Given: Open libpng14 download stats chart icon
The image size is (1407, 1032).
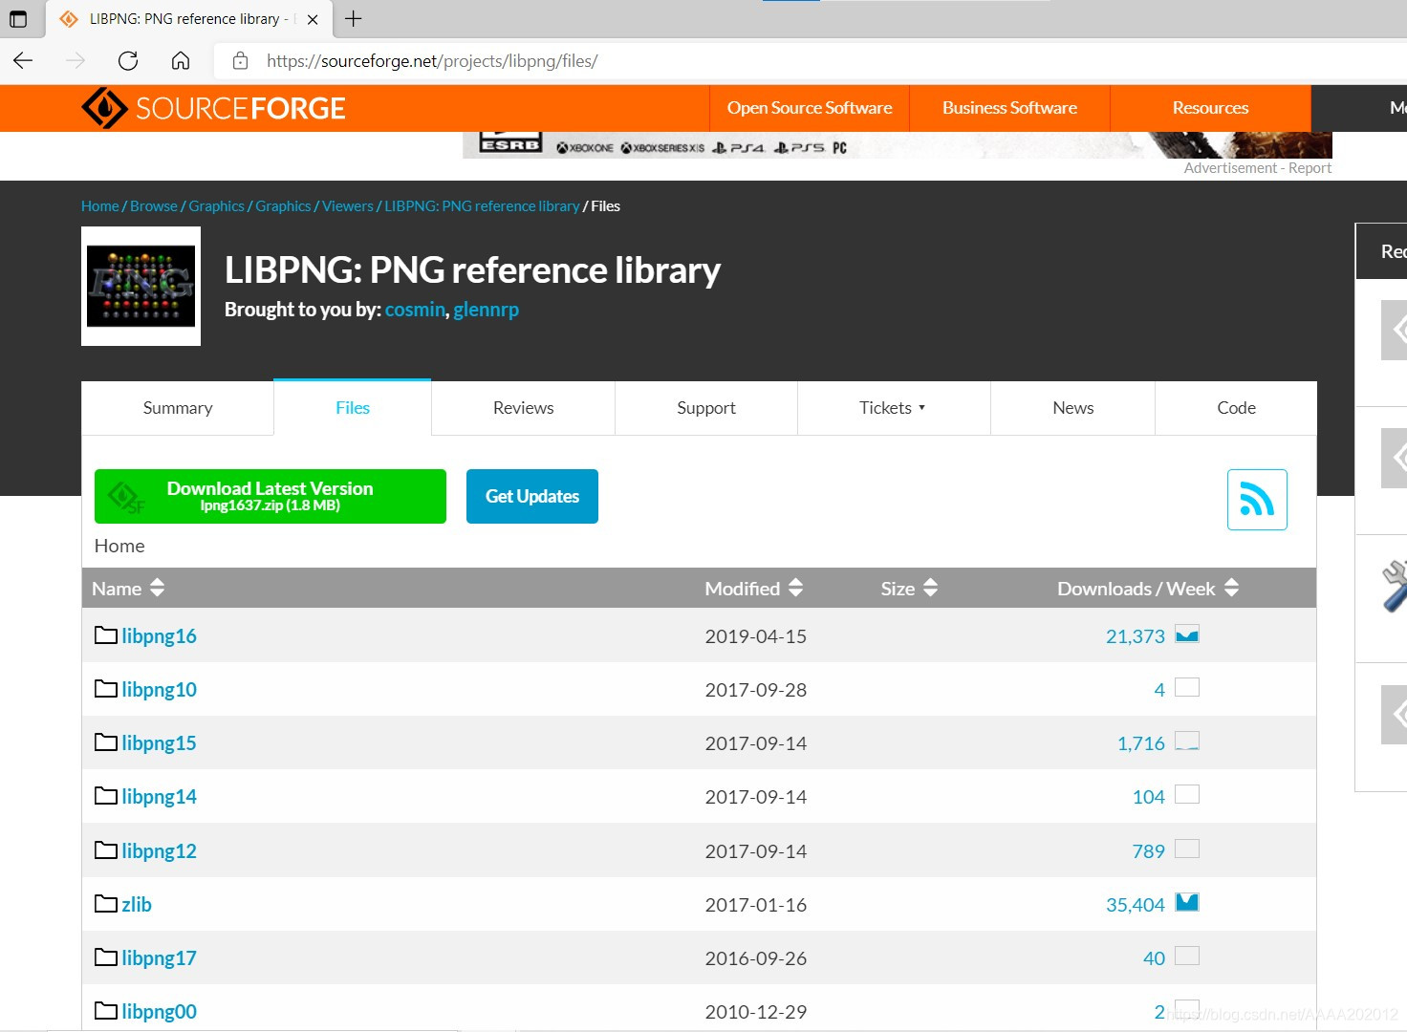Looking at the screenshot, I should point(1187,794).
